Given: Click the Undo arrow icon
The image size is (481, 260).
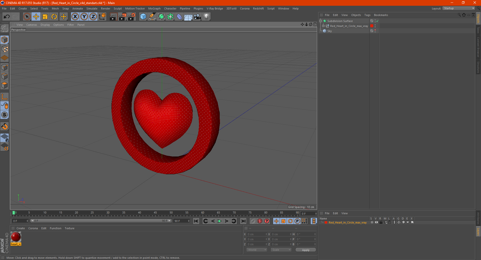Looking at the screenshot, I should coord(7,17).
